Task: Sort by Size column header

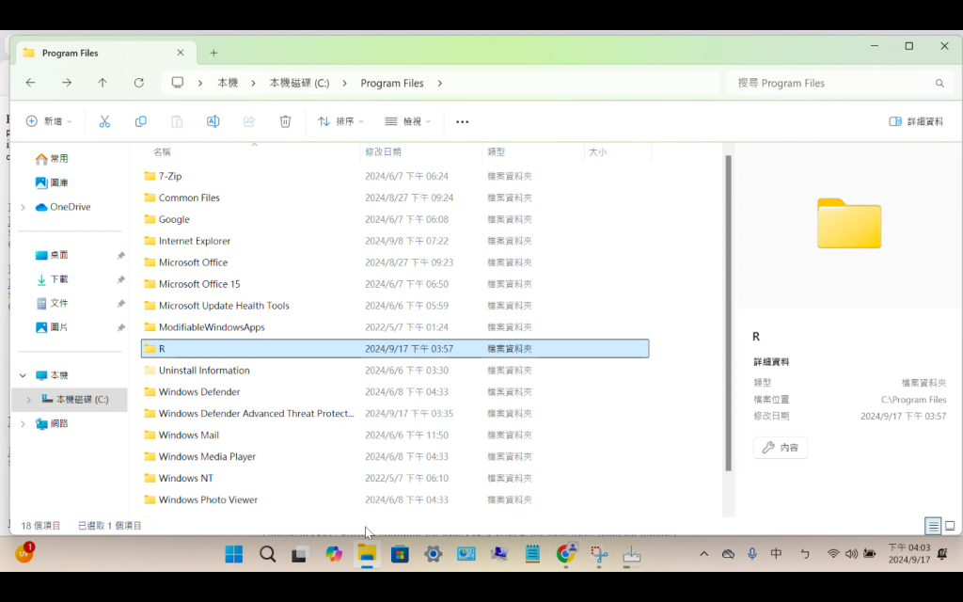Action: coord(597,151)
